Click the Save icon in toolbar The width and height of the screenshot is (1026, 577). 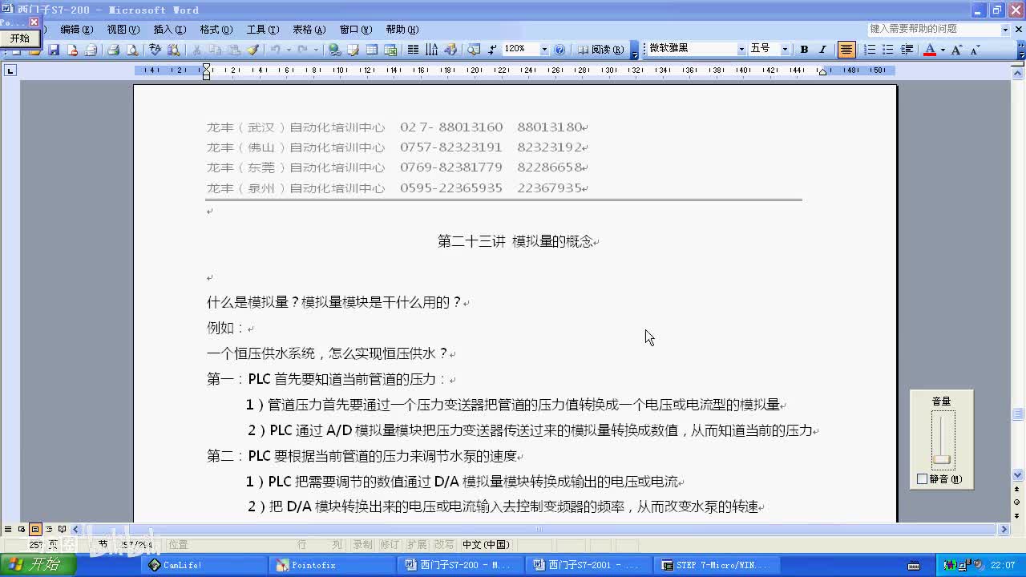click(54, 50)
